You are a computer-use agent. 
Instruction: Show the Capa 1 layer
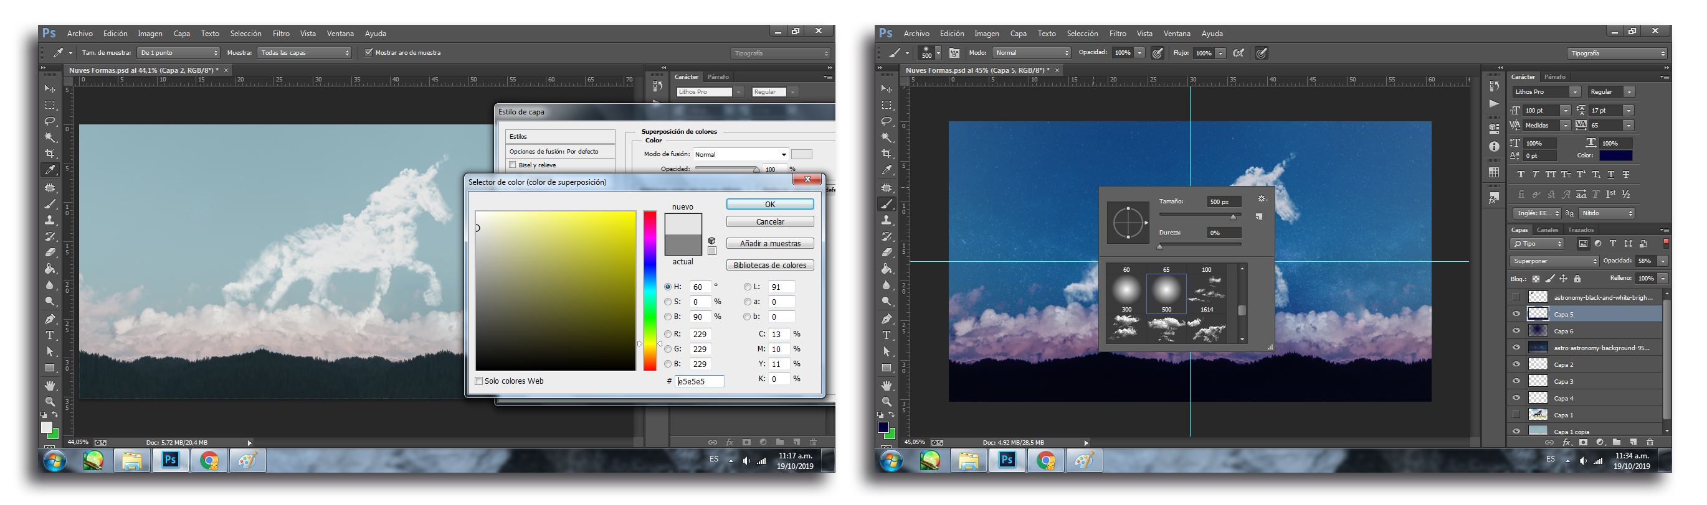click(x=1516, y=414)
